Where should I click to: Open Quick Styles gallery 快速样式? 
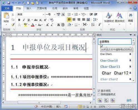(x=109, y=19)
